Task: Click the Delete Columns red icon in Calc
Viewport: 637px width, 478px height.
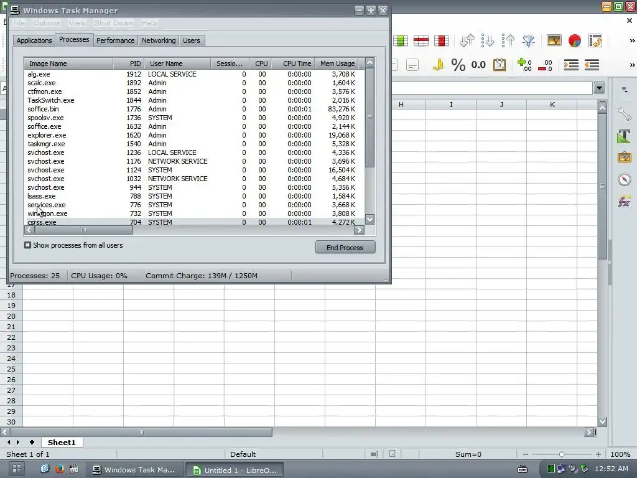Action: 442,40
